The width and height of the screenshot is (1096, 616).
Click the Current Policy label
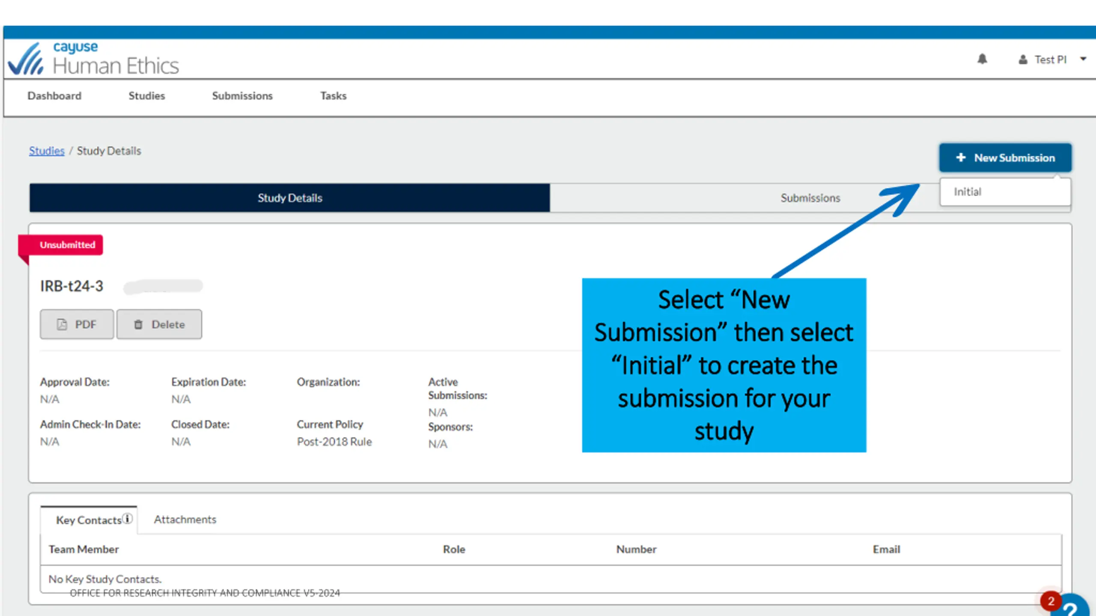pos(330,424)
